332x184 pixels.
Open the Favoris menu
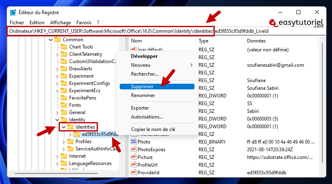[84, 23]
